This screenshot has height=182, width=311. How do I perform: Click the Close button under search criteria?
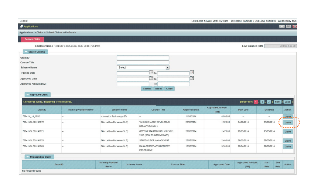click(169, 89)
